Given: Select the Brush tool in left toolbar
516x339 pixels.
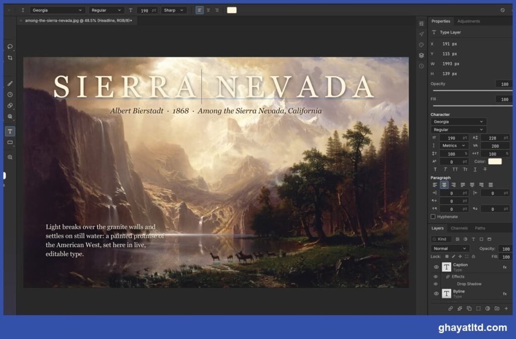Looking at the screenshot, I should point(10,84).
